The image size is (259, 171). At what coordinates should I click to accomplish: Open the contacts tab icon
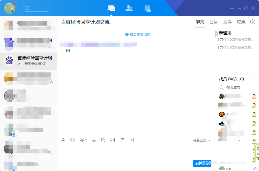pyautogui.click(x=129, y=9)
